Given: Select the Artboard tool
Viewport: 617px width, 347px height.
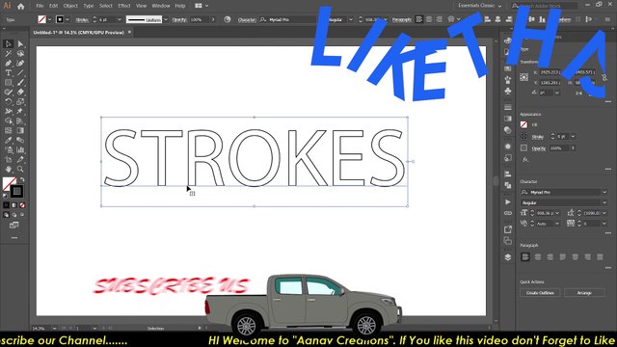Looking at the screenshot, I should [x=9, y=159].
